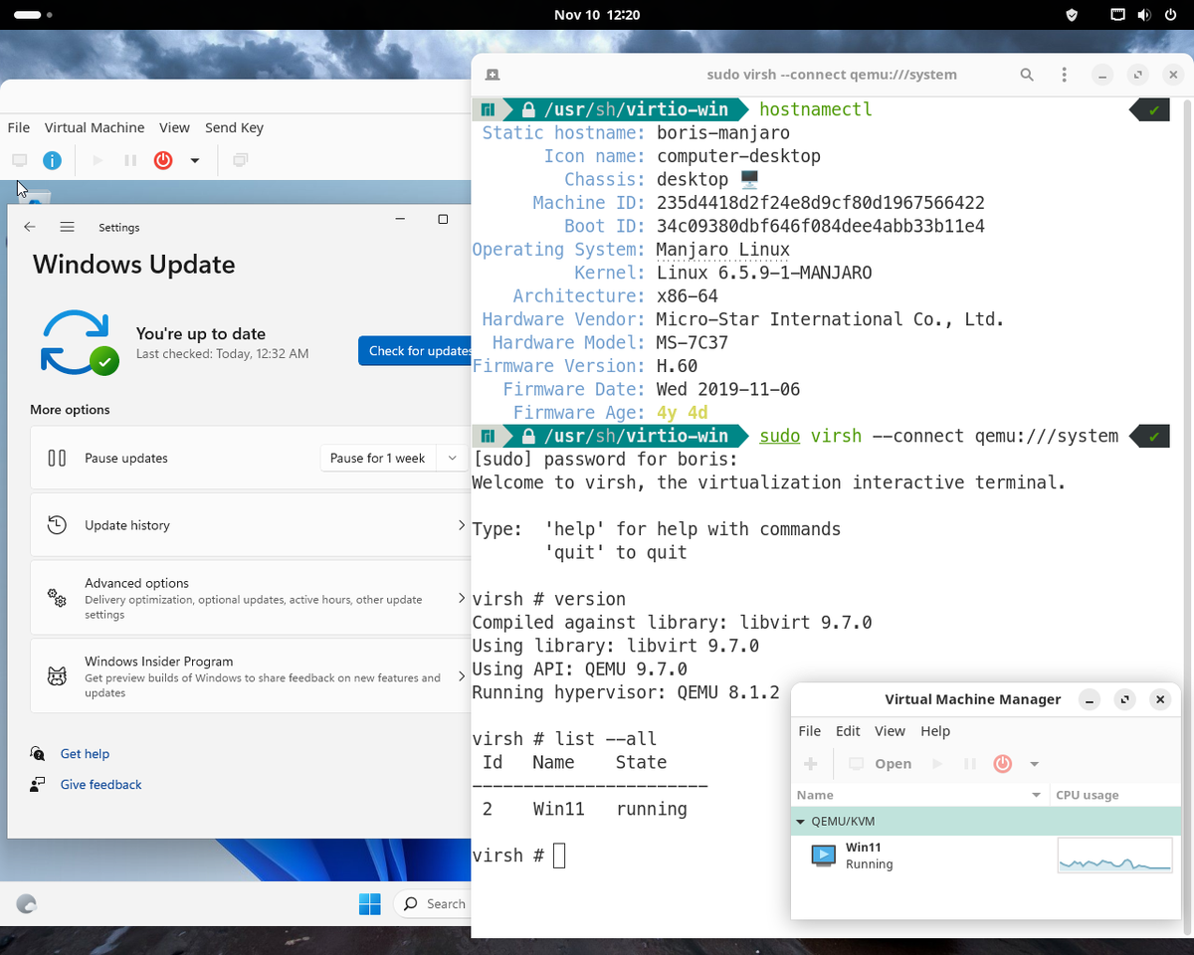This screenshot has height=955, width=1194.
Task: Click the Pause updates icon
Action: click(x=57, y=458)
